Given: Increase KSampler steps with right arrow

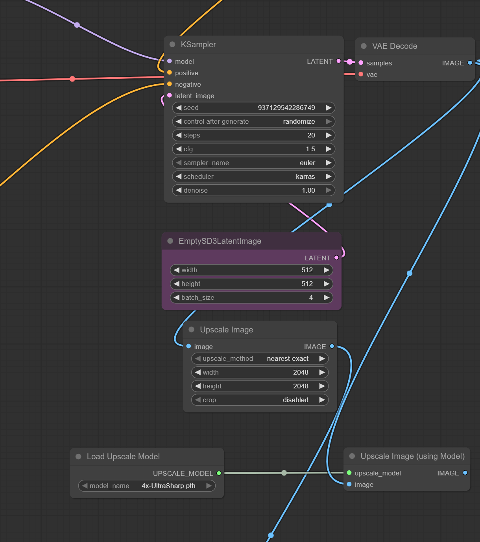Looking at the screenshot, I should pos(329,135).
